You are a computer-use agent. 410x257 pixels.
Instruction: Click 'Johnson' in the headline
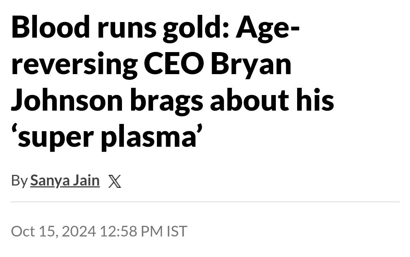point(67,101)
